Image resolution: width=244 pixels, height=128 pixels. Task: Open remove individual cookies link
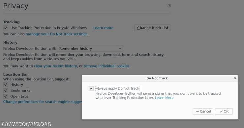coord(107,66)
